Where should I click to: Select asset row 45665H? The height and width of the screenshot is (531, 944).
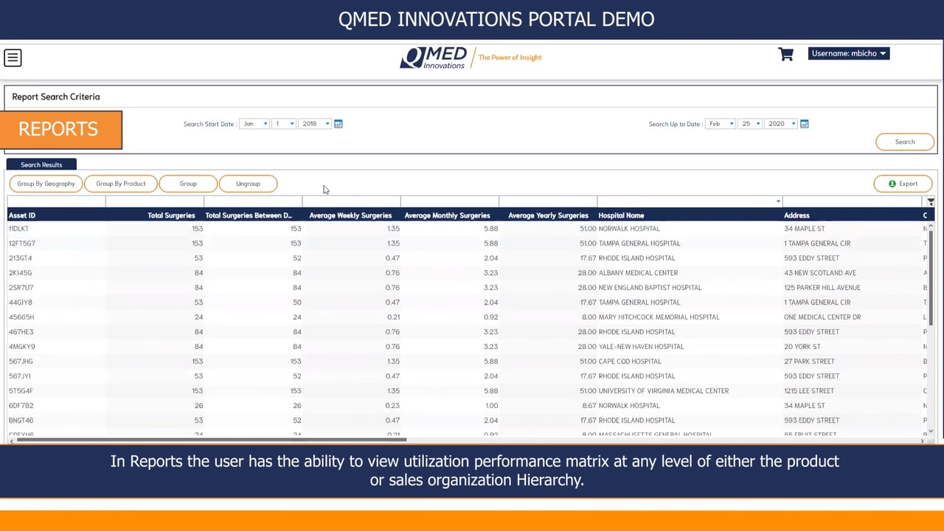coord(468,317)
